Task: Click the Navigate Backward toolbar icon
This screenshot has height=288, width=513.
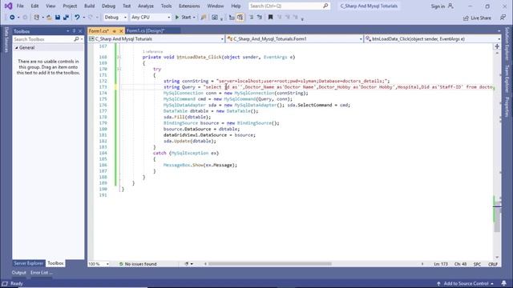Action: (12, 18)
